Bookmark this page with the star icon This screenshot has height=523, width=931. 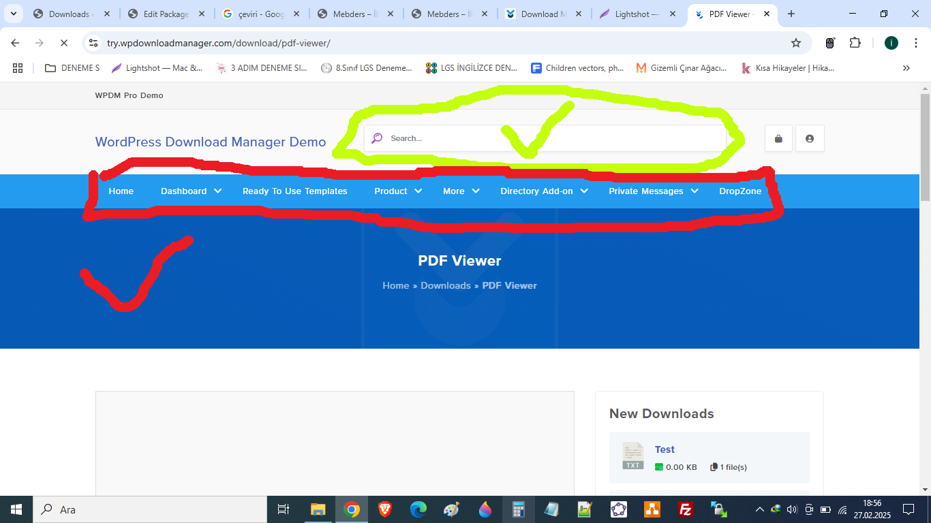[796, 43]
